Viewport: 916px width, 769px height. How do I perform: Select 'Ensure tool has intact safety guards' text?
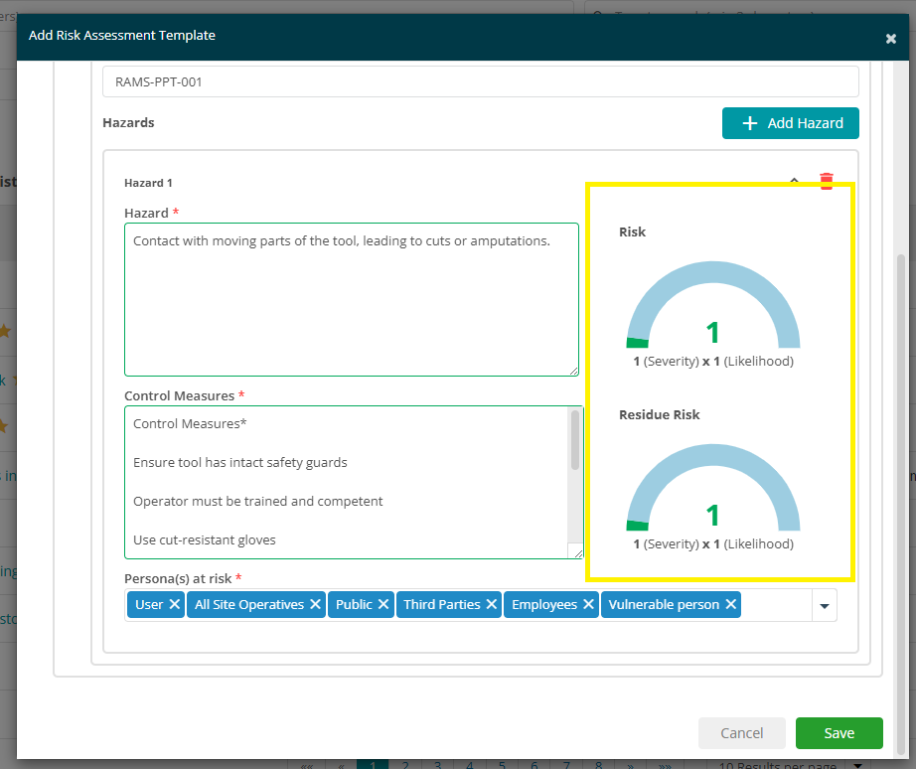240,462
